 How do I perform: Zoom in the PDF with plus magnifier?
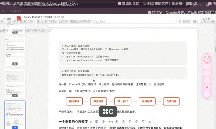(130, 121)
